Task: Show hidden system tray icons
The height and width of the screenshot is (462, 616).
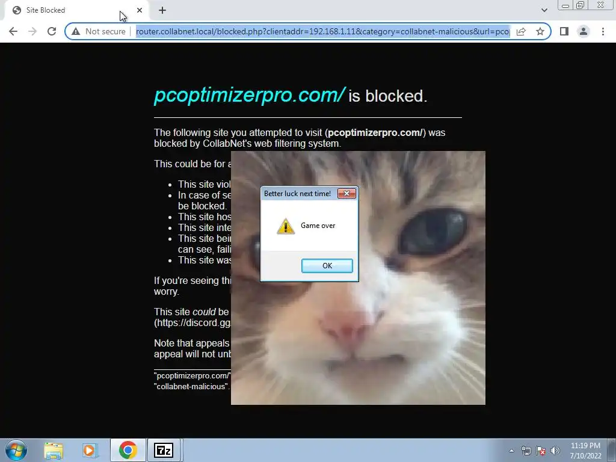Action: click(x=511, y=451)
